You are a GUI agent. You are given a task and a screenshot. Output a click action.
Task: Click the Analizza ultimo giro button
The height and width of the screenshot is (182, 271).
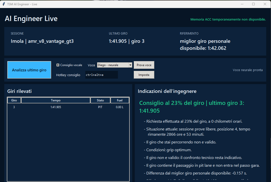click(29, 70)
